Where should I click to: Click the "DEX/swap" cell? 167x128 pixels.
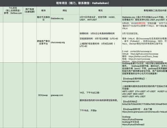(43, 95)
